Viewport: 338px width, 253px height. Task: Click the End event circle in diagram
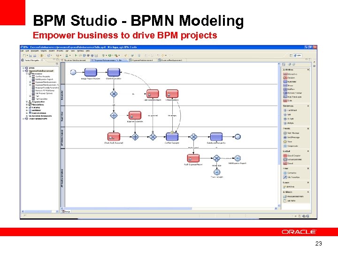click(x=238, y=137)
